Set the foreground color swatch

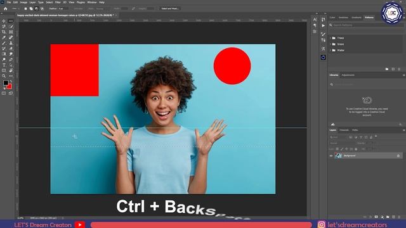coord(6,83)
